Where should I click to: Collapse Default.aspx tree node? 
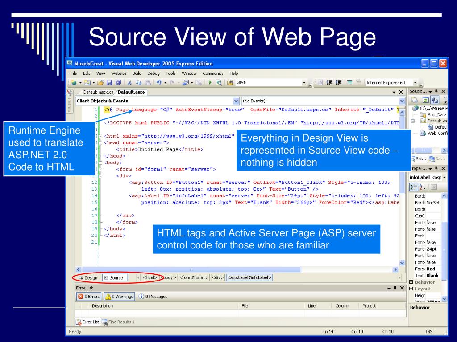(x=413, y=121)
